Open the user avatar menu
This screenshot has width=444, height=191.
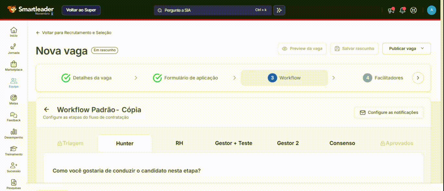pyautogui.click(x=431, y=10)
